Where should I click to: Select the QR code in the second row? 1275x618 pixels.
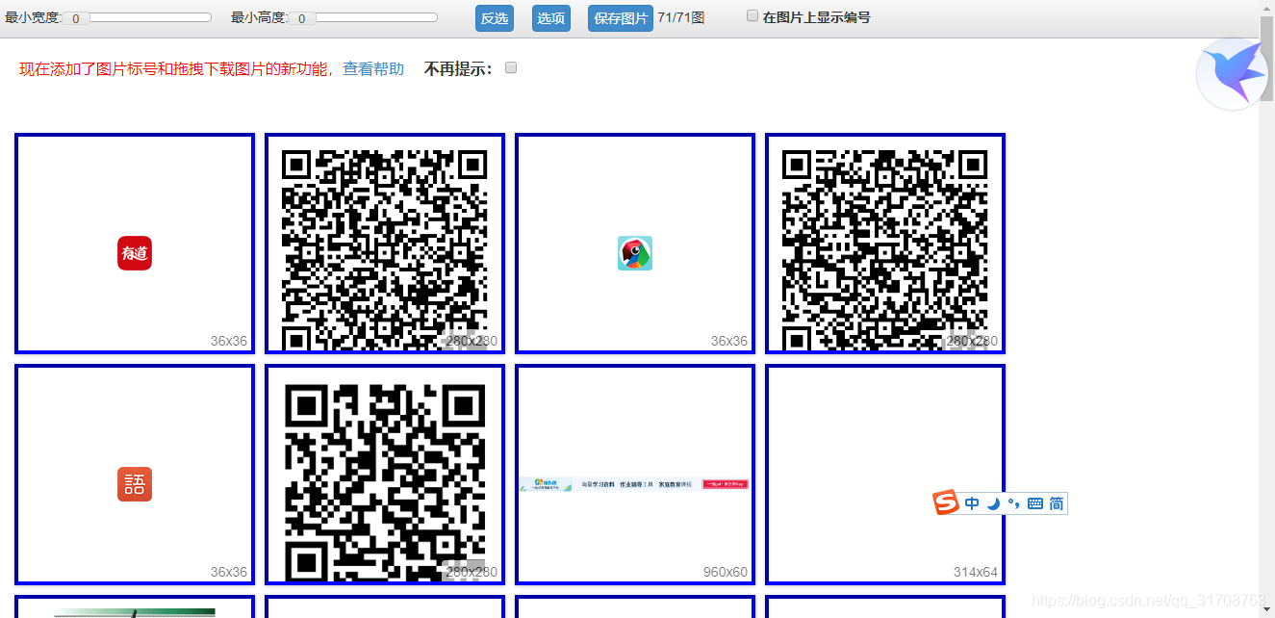[x=385, y=475]
